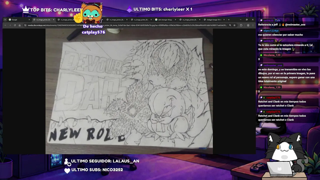This screenshot has width=320, height=180.
Task: Go forward to the next page
Action: 10,25
